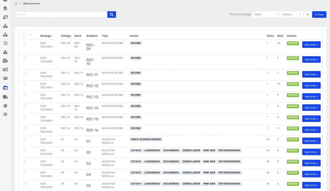This screenshot has width=330, height=191.
Task: Check the row checkbox for REC-13
Action: 25,95
